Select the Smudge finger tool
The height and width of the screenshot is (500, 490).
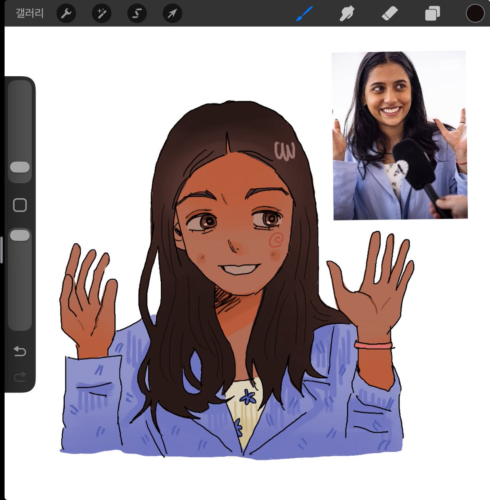click(347, 14)
